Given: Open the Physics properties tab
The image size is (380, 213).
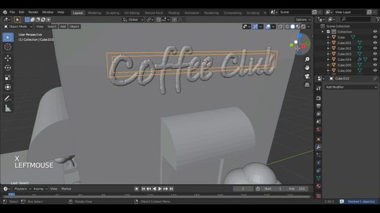Looking at the screenshot, I should click(318, 163).
